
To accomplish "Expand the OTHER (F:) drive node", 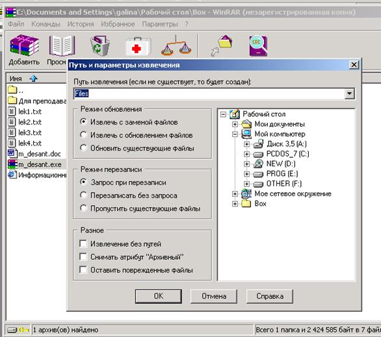I will pyautogui.click(x=246, y=184).
